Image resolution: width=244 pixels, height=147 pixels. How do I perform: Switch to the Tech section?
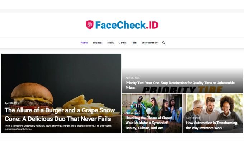coord(134,43)
